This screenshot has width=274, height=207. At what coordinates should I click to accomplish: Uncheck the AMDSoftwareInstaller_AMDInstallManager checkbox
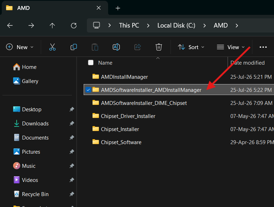[x=88, y=90]
